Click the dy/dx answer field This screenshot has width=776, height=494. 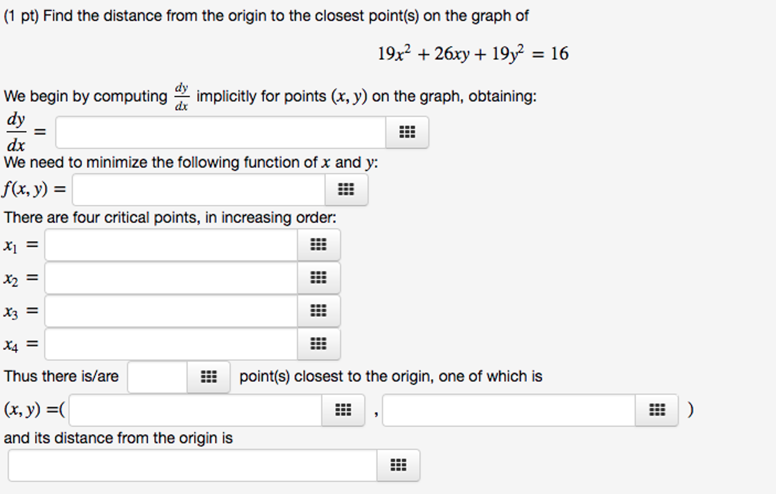click(x=220, y=132)
